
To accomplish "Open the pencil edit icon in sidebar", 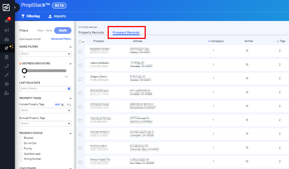I will [x=7, y=75].
